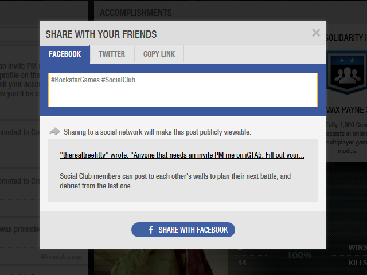Viewport: 367px width, 275px height.
Task: Click the Accomplishments heading
Action: point(136,13)
